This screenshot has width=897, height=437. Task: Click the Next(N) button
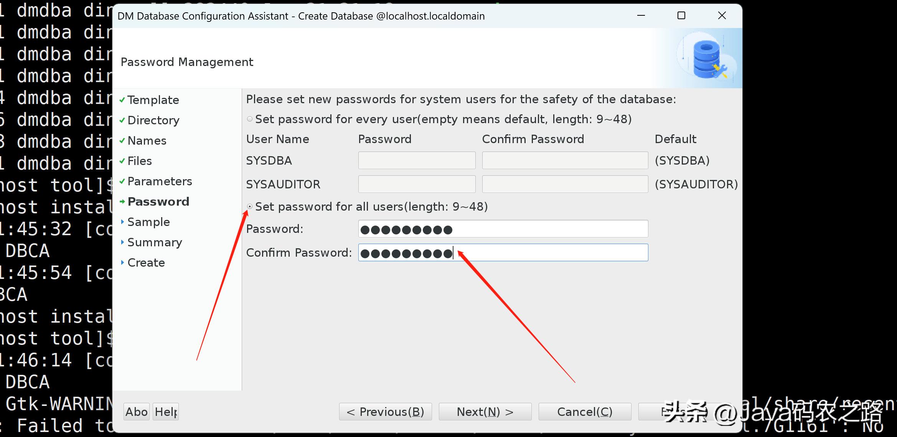click(x=485, y=412)
